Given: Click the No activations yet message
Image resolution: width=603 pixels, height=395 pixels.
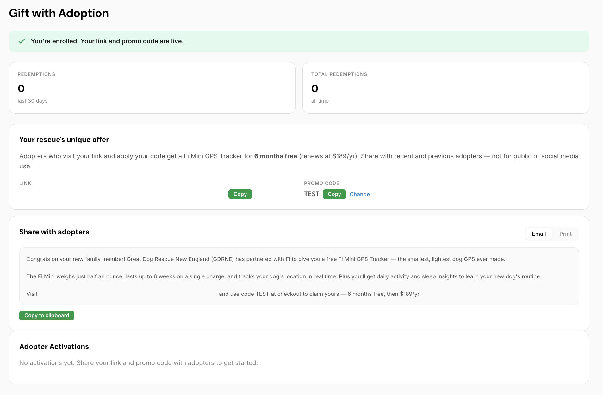Looking at the screenshot, I should click(x=139, y=363).
